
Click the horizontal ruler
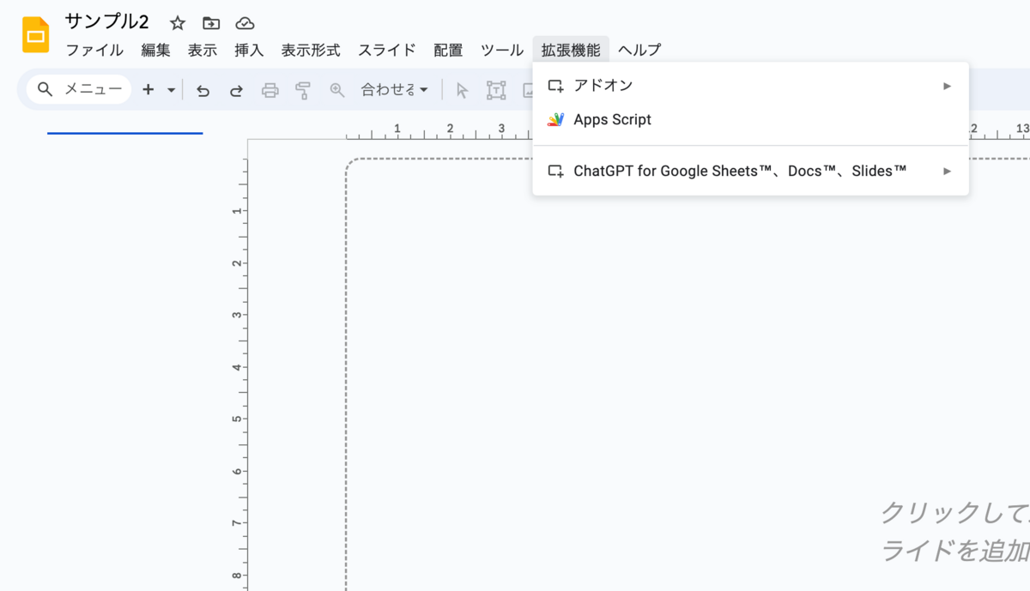tap(687, 130)
